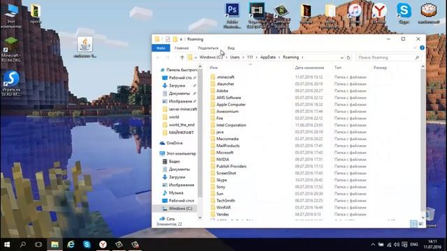Open Explorer help icon

point(422,48)
